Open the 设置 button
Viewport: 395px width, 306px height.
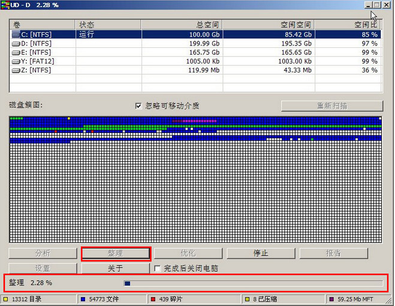(43, 268)
